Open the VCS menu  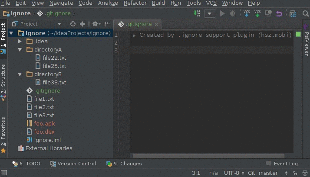(211, 3)
